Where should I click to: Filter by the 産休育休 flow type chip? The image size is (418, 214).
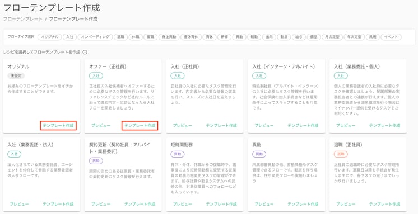(191, 37)
